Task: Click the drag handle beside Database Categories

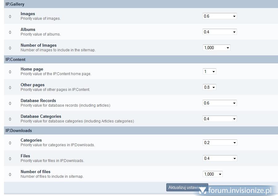Action: click(10, 119)
